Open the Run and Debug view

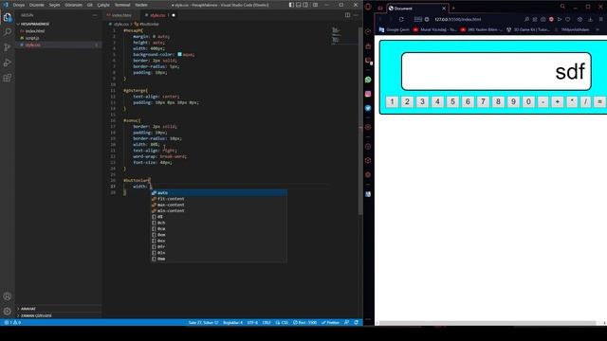[x=8, y=63]
